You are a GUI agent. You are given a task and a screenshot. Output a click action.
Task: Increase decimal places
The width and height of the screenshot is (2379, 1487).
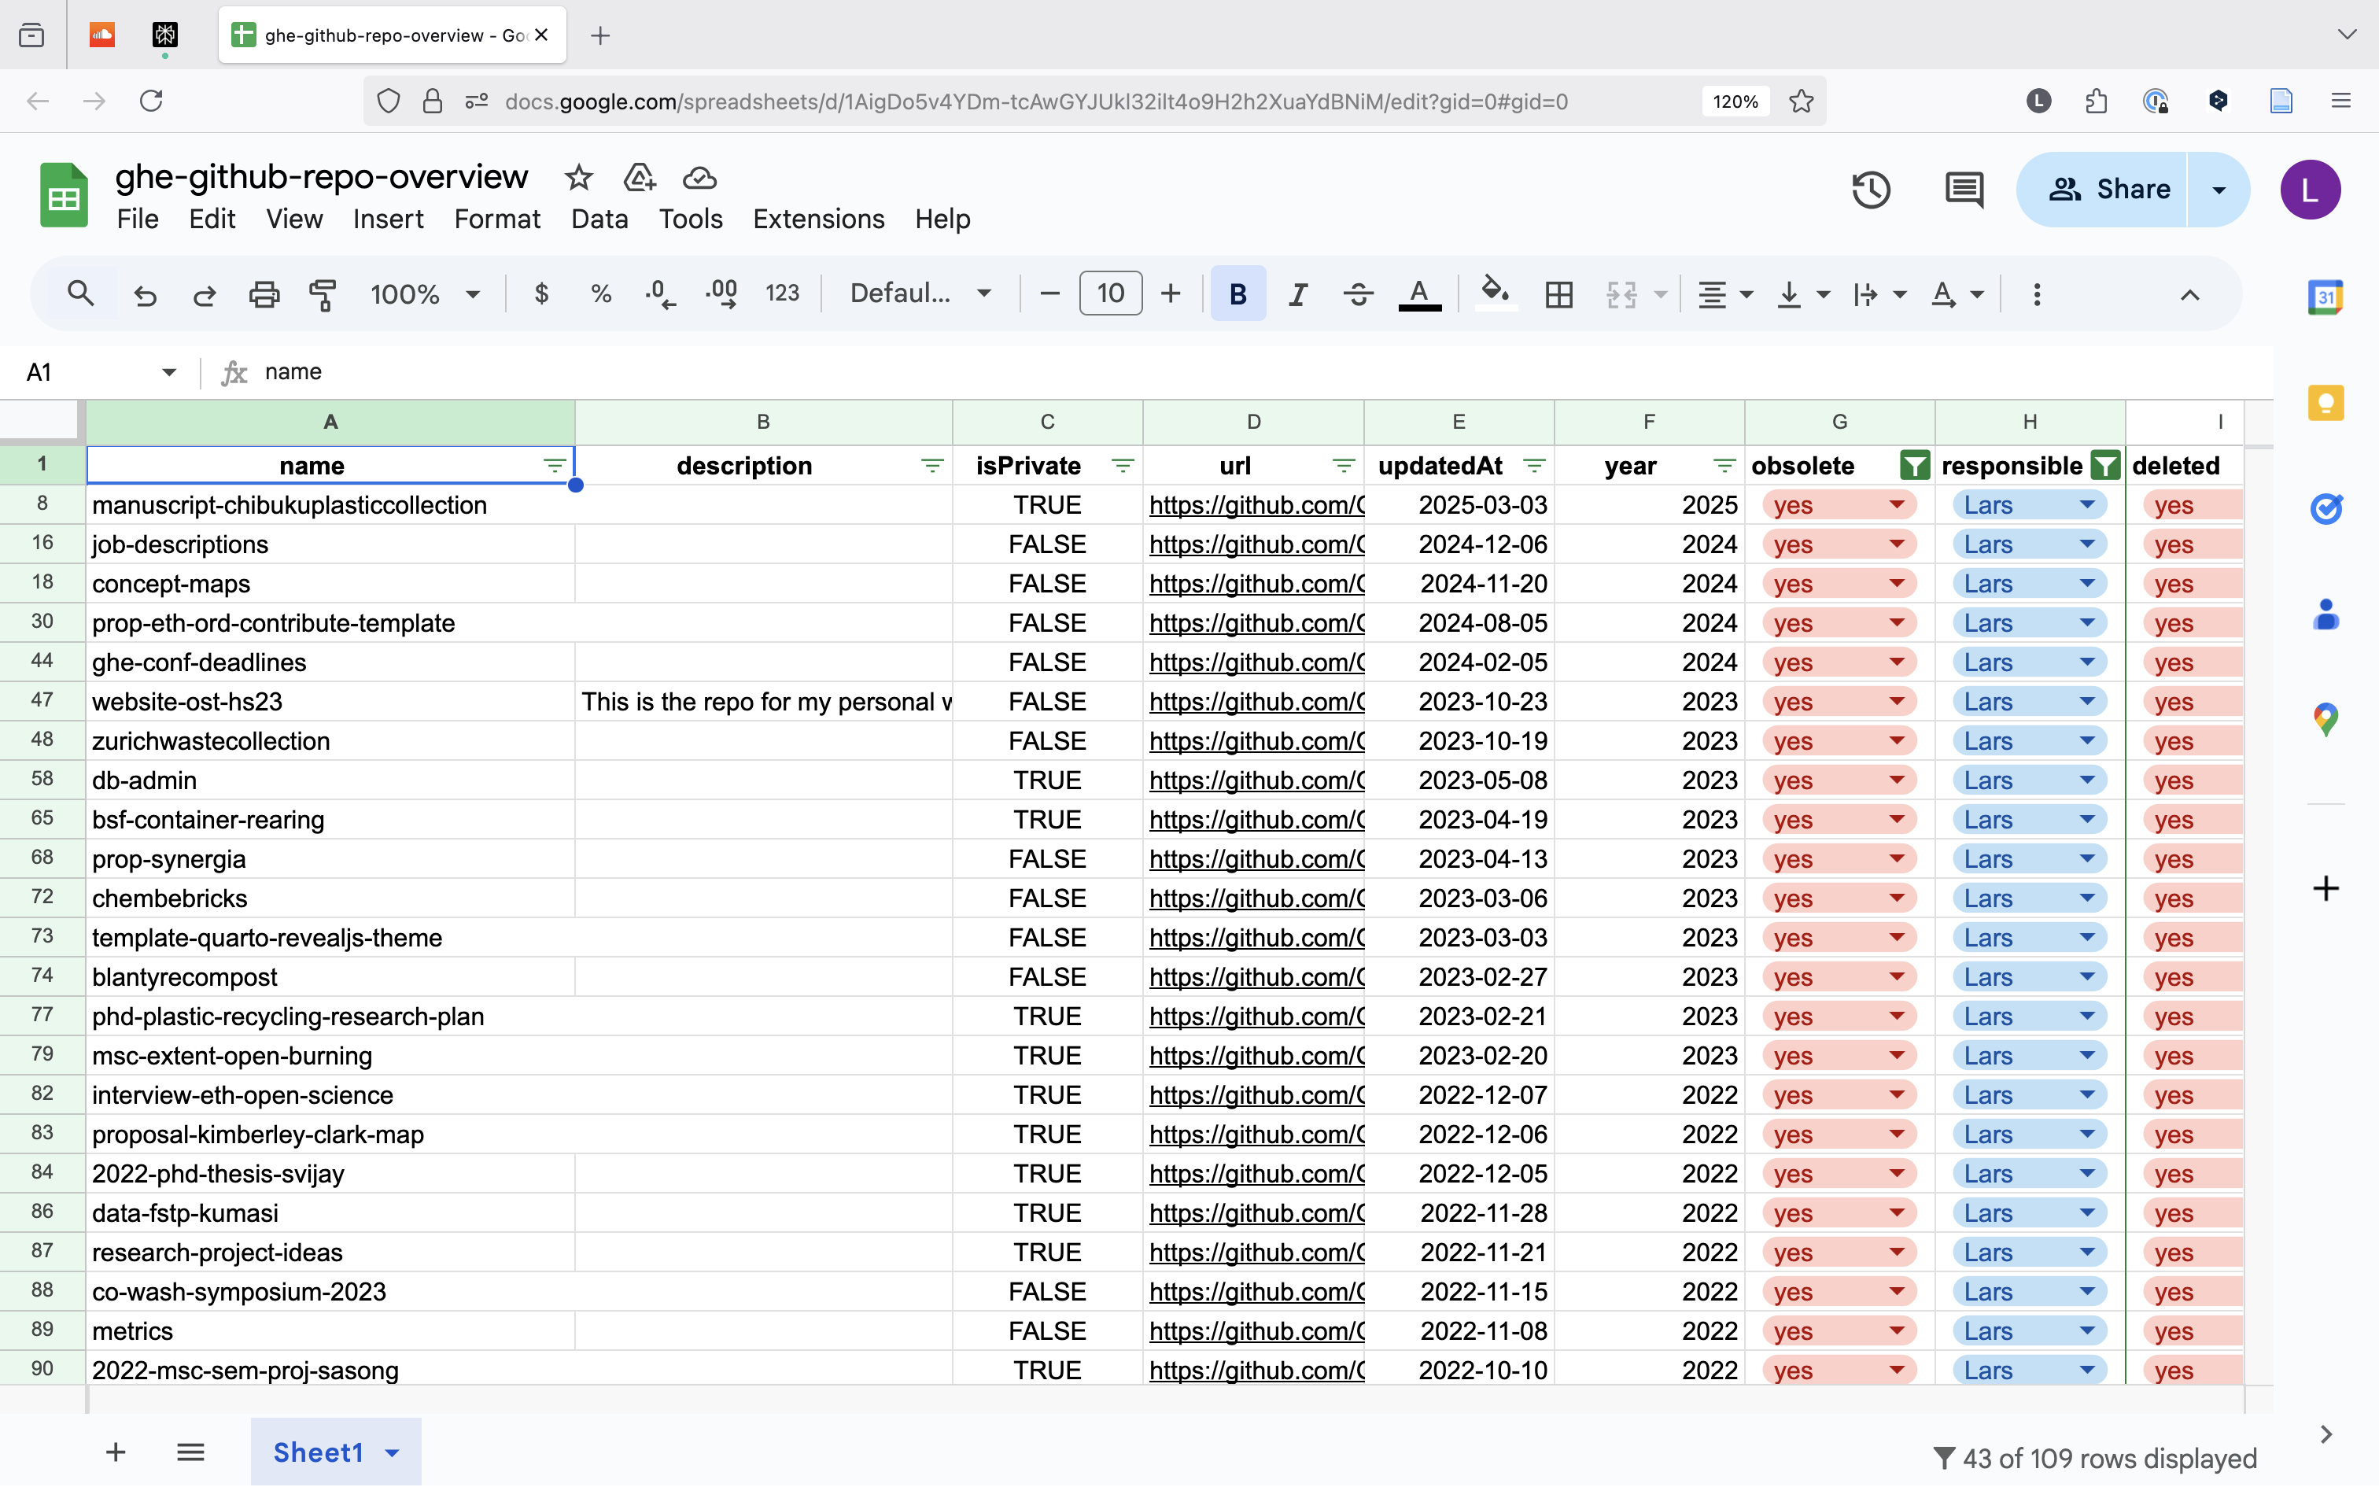pos(721,293)
